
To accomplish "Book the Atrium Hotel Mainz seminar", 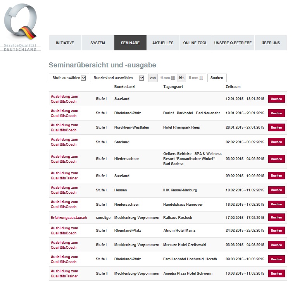I will pyautogui.click(x=276, y=230).
